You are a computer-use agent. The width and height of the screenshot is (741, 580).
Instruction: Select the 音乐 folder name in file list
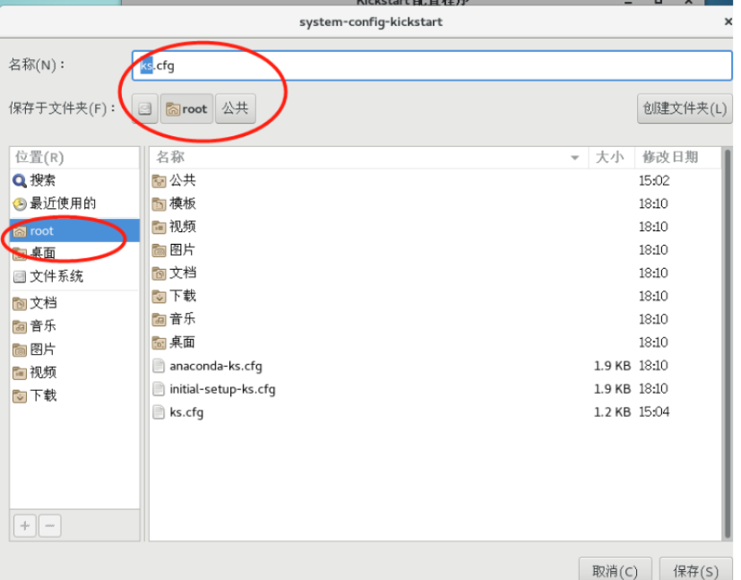click(x=182, y=319)
